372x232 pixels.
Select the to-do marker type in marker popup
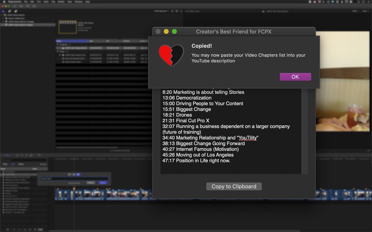point(74,174)
